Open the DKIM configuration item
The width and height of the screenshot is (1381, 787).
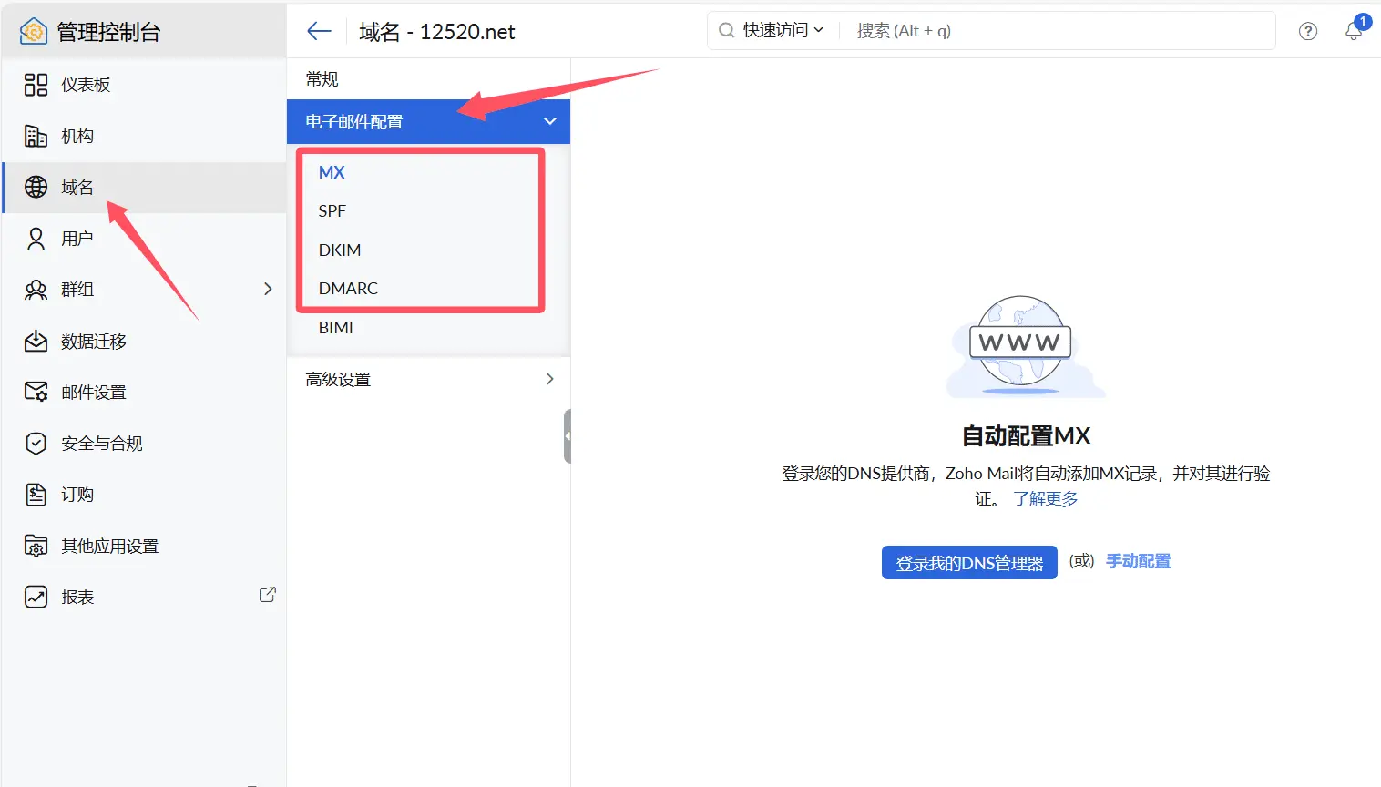pyautogui.click(x=340, y=250)
